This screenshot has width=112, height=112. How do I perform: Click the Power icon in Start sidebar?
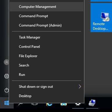tap(6, 90)
